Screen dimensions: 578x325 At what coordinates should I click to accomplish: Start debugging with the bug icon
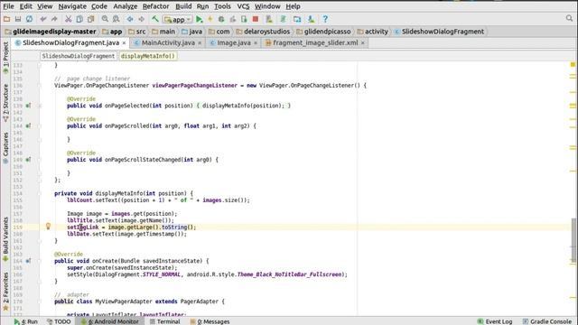click(221, 19)
